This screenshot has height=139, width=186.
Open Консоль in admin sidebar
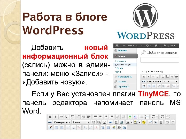click(x=125, y=50)
